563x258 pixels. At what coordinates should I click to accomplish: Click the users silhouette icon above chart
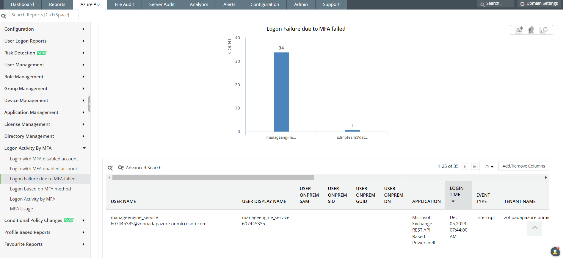[531, 30]
